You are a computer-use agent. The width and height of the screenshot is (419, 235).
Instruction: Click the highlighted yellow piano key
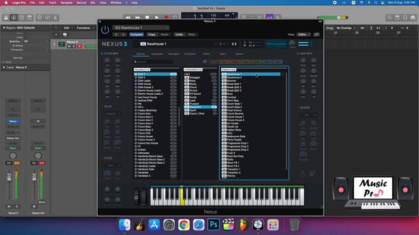(x=182, y=197)
